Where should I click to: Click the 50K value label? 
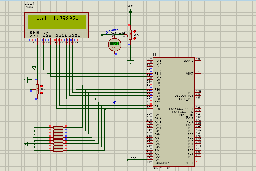coord(136,35)
